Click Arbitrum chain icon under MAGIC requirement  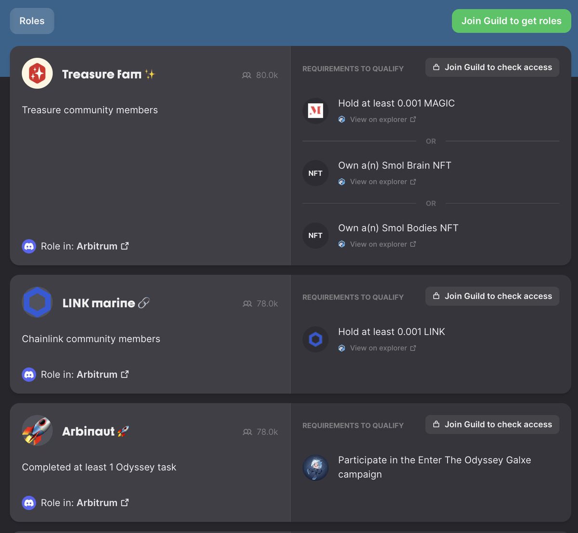(x=342, y=119)
